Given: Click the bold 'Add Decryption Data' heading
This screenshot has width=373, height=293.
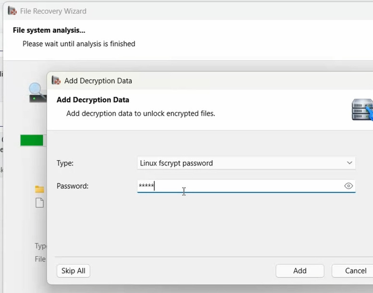Looking at the screenshot, I should [x=93, y=100].
